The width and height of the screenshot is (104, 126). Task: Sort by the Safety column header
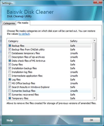(x=80, y=41)
